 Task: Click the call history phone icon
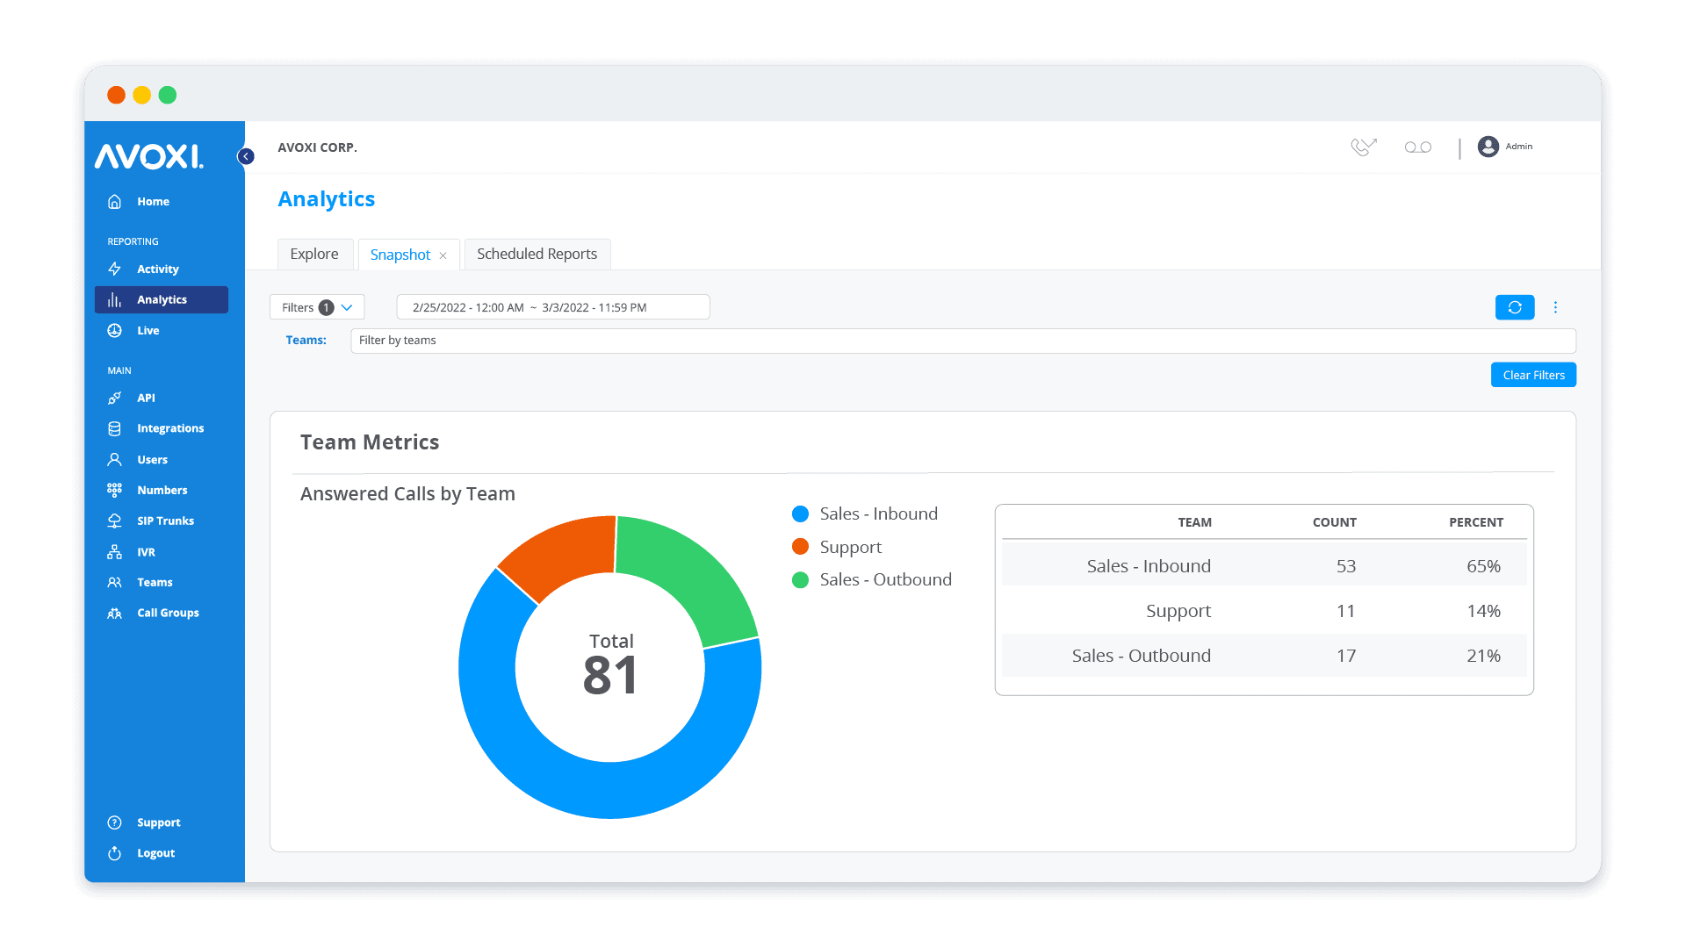click(1363, 147)
